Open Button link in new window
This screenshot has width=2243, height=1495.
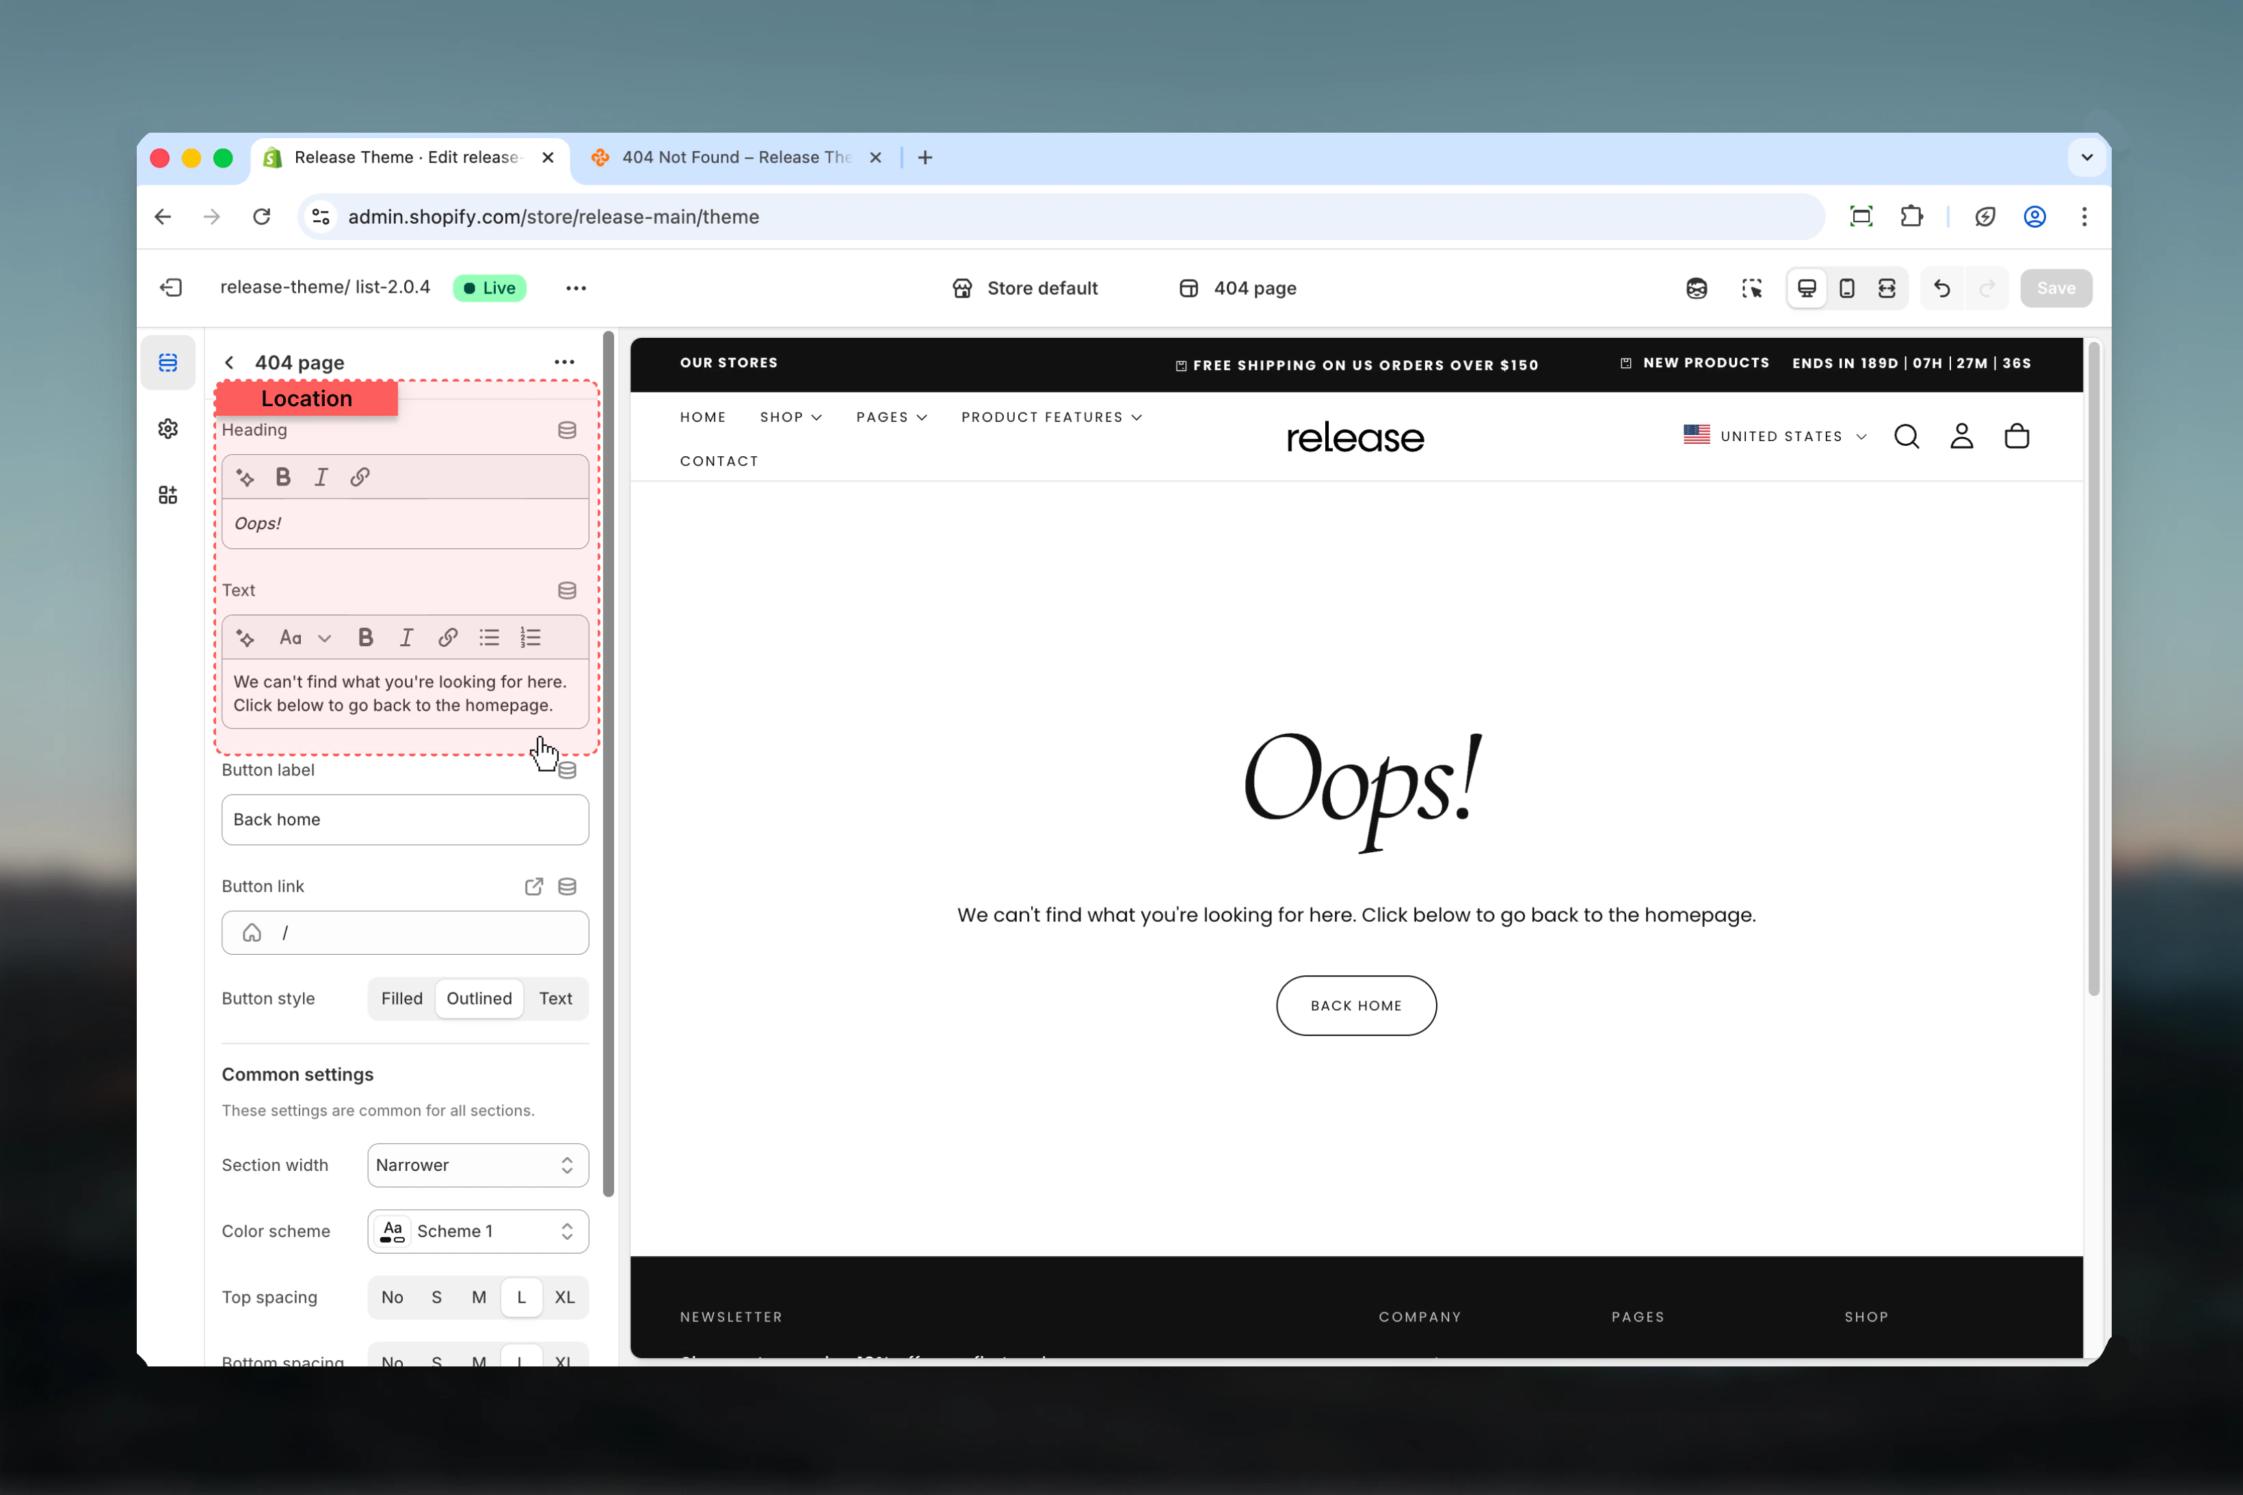click(534, 887)
